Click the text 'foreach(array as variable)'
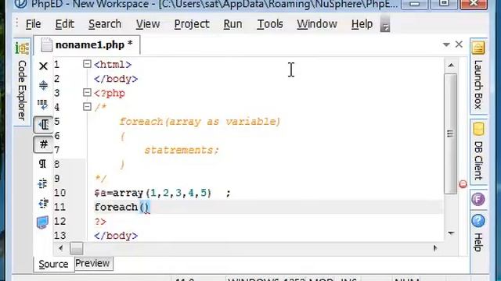Viewport: 501px width, 281px height. [x=200, y=122]
